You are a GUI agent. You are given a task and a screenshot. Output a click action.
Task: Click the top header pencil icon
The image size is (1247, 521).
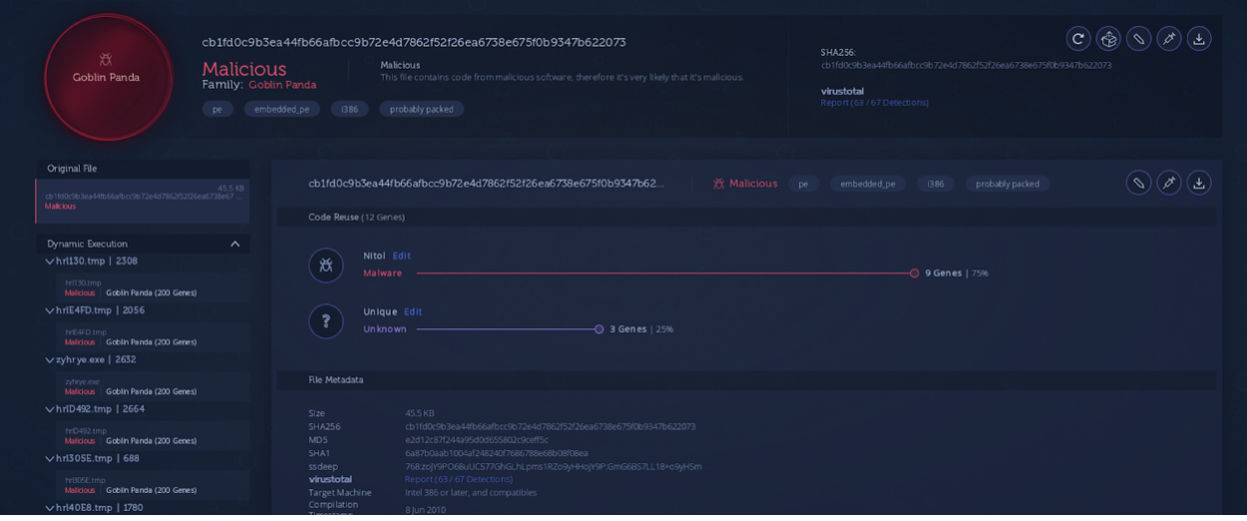pyautogui.click(x=1138, y=39)
